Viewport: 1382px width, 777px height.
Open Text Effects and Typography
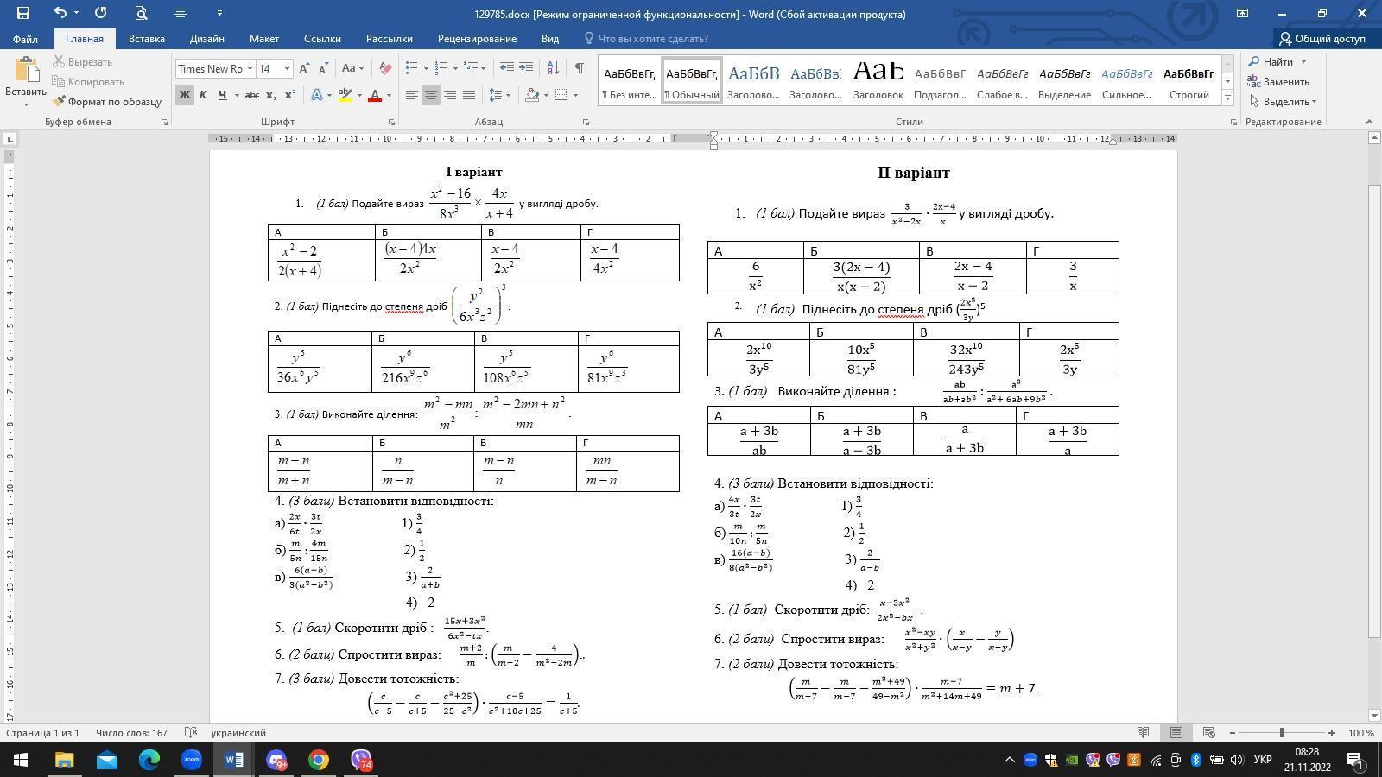click(x=318, y=95)
